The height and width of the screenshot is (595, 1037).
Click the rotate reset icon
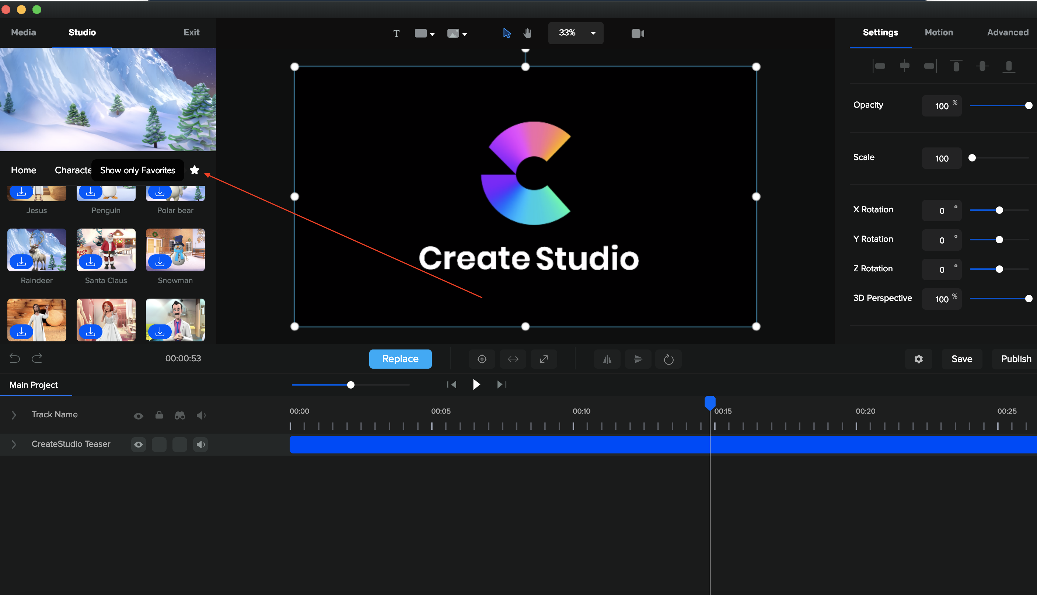(x=668, y=359)
